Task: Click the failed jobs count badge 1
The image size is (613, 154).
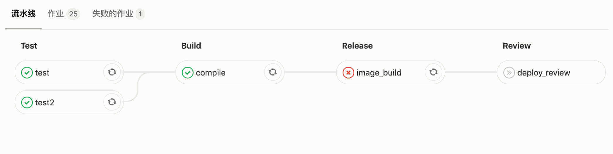Action: coord(140,14)
